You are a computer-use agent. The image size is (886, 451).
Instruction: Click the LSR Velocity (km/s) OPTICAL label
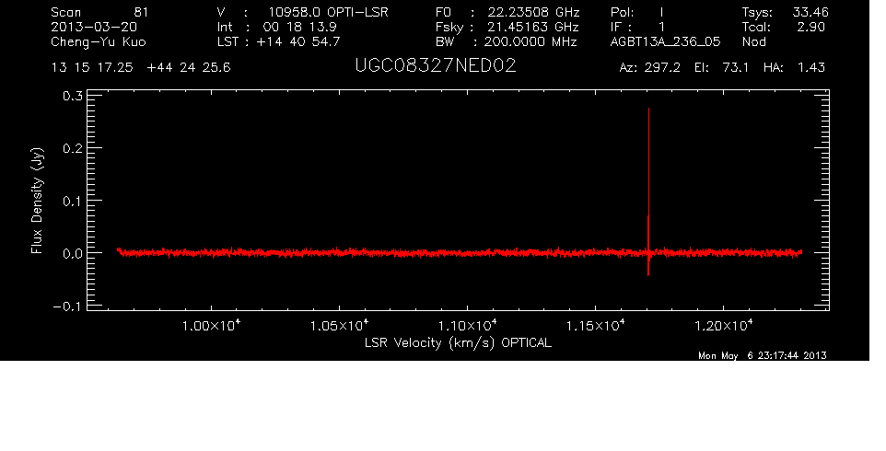pyautogui.click(x=459, y=343)
